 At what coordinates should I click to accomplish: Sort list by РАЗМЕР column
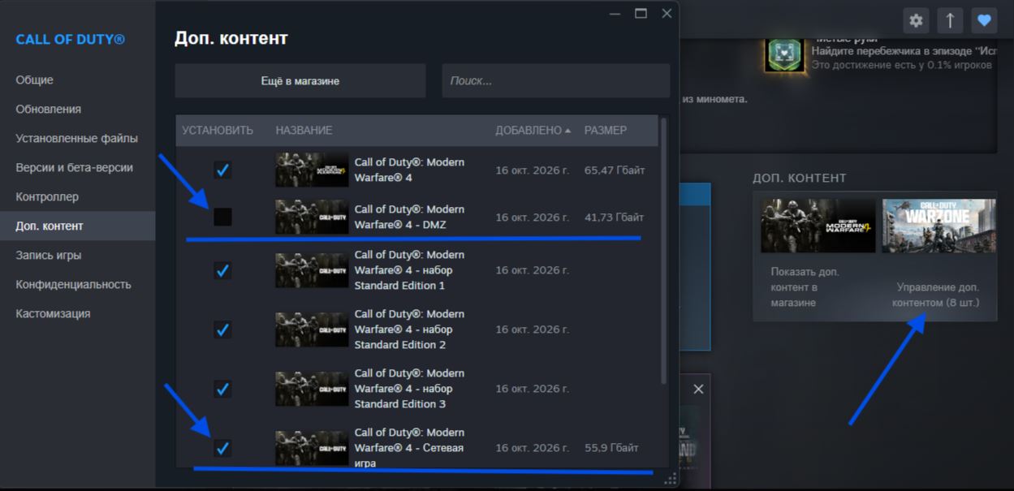[x=606, y=130]
